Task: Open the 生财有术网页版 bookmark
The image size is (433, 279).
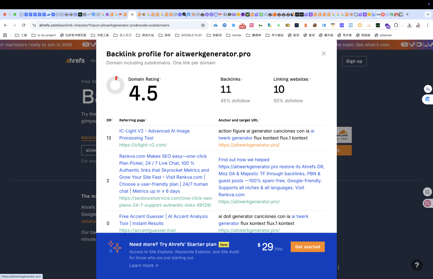Action: click(73, 35)
